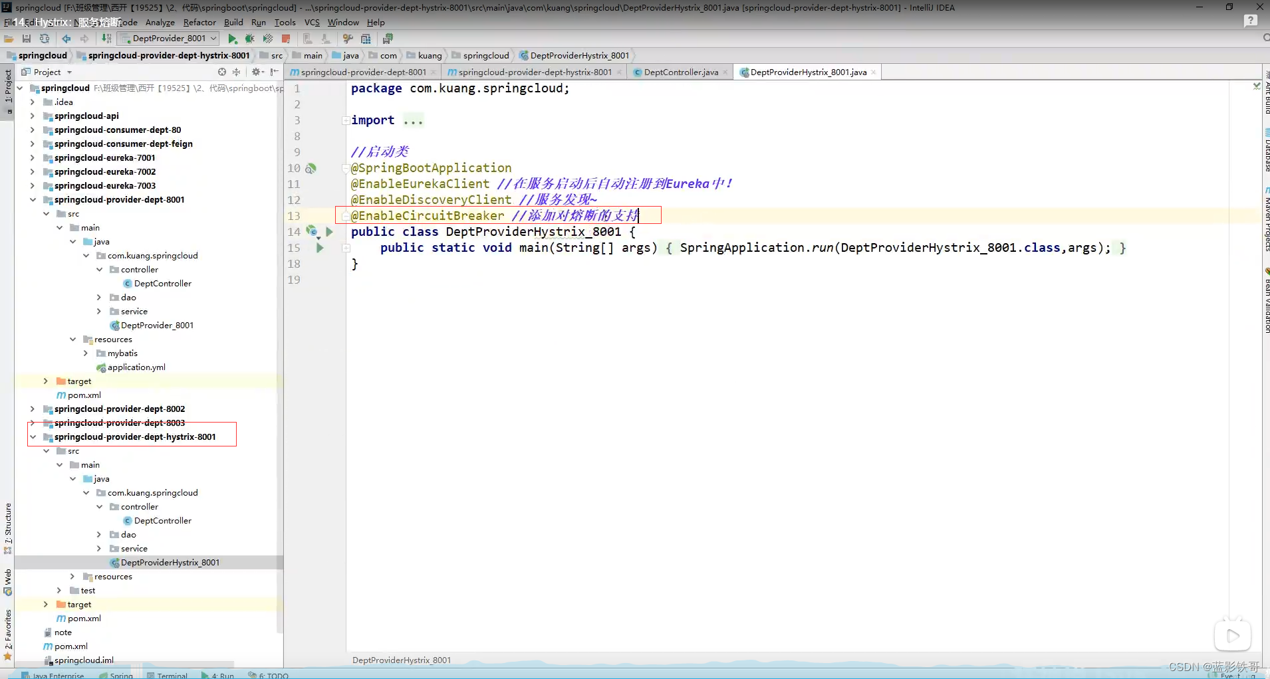Click the Open folder toolbar icon

point(9,39)
